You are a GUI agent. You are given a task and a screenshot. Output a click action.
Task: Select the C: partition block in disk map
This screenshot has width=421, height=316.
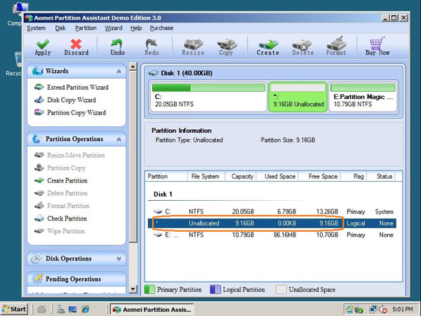pyautogui.click(x=208, y=97)
